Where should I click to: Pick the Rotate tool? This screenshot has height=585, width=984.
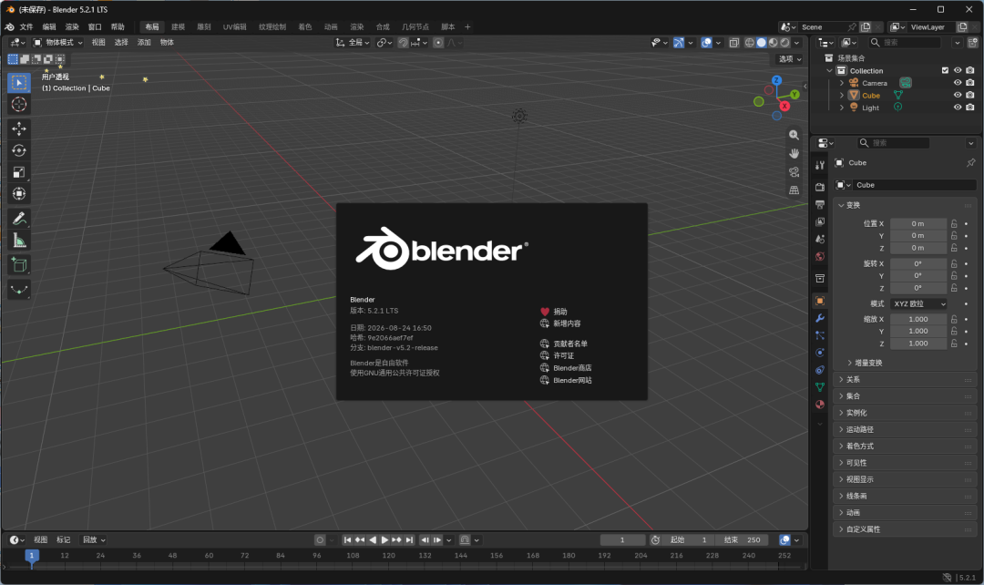pos(19,150)
